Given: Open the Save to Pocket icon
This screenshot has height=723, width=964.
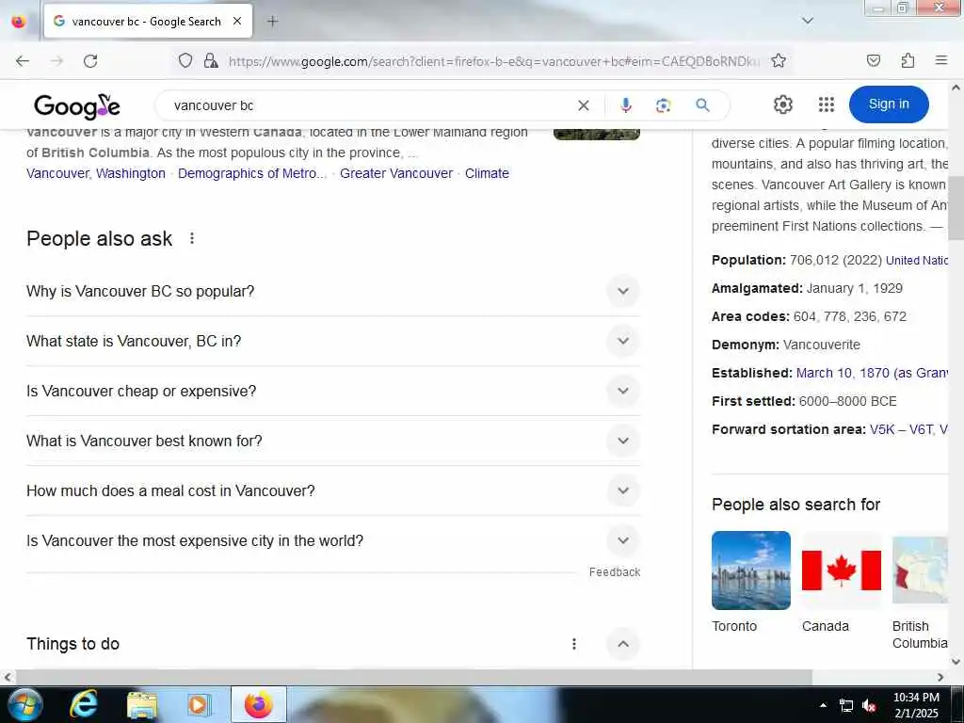Looking at the screenshot, I should 873,60.
